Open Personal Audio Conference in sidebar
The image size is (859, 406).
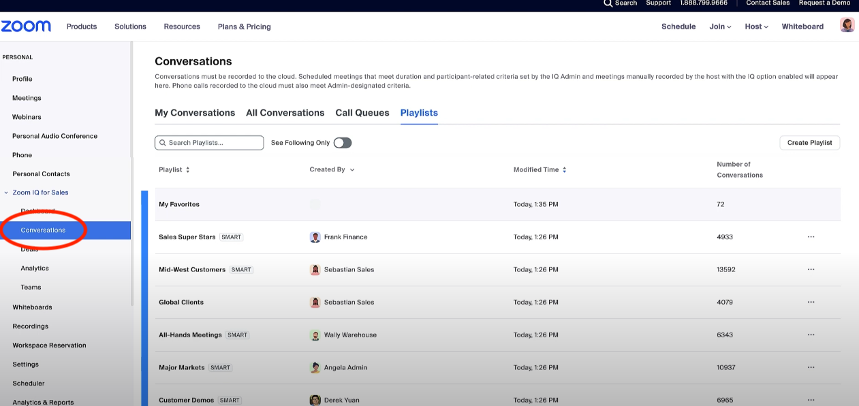coord(54,136)
